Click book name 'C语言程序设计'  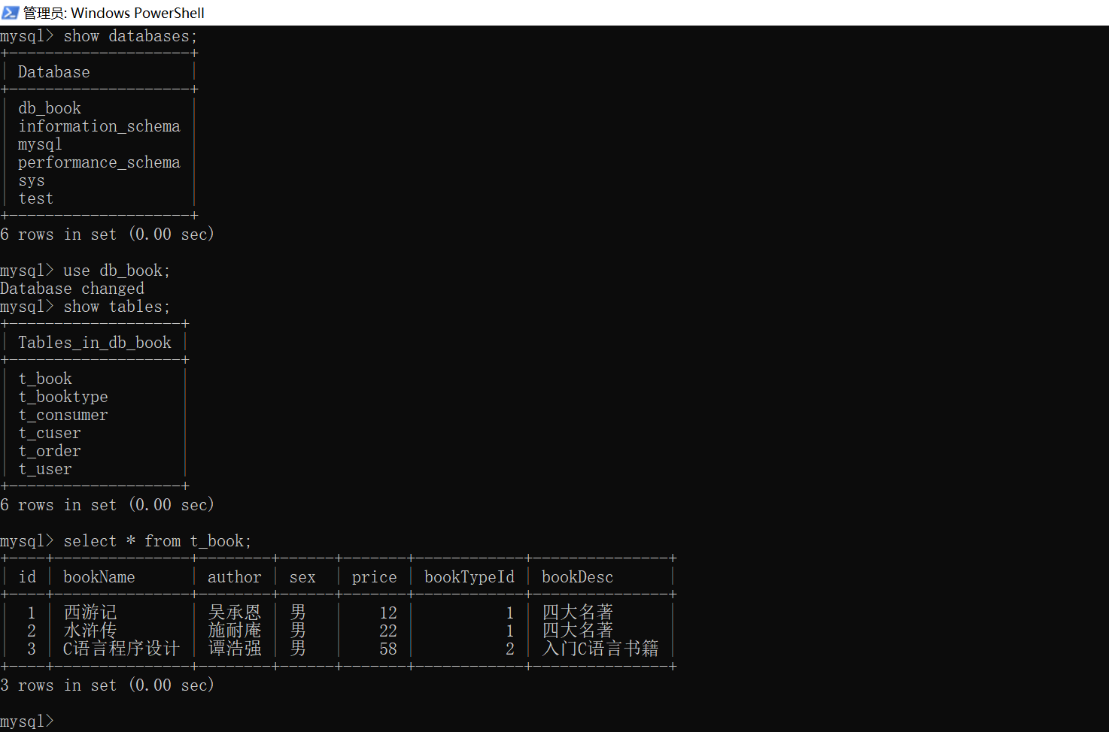(122, 649)
